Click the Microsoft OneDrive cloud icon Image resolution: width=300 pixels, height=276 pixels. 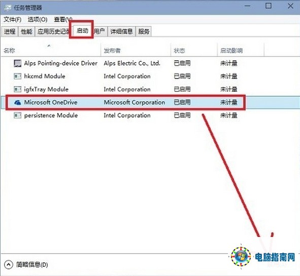point(18,102)
